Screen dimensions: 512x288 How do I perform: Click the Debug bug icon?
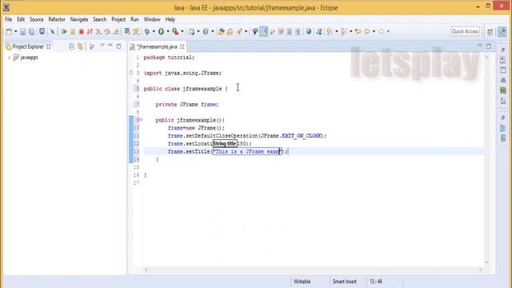tap(147, 32)
